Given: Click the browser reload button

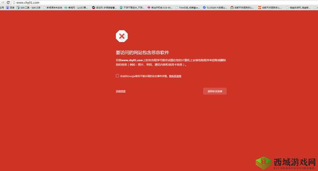Looking at the screenshot, I should coord(8,2).
